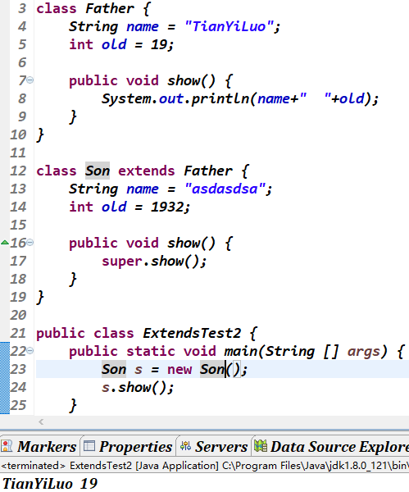Image resolution: width=409 pixels, height=492 pixels.
Task: Click the ExtendsTest2 class name on line 21
Action: [x=192, y=333]
